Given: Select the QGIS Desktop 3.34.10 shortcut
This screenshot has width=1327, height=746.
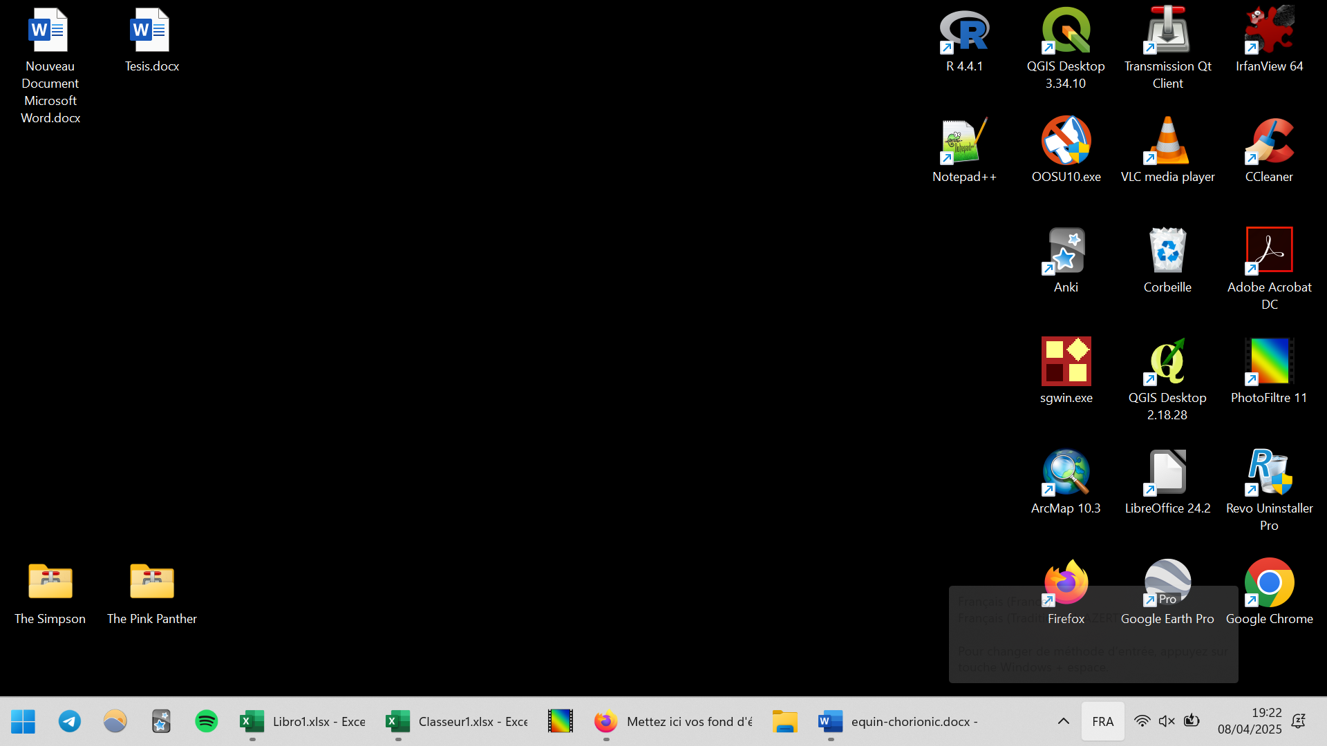Looking at the screenshot, I should tap(1066, 48).
